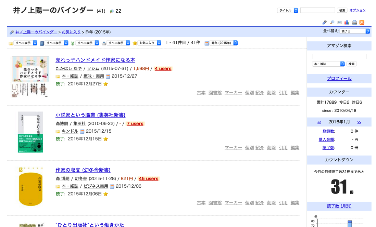Click 趣味・実用 category link
376x227 pixels.
point(93,76)
